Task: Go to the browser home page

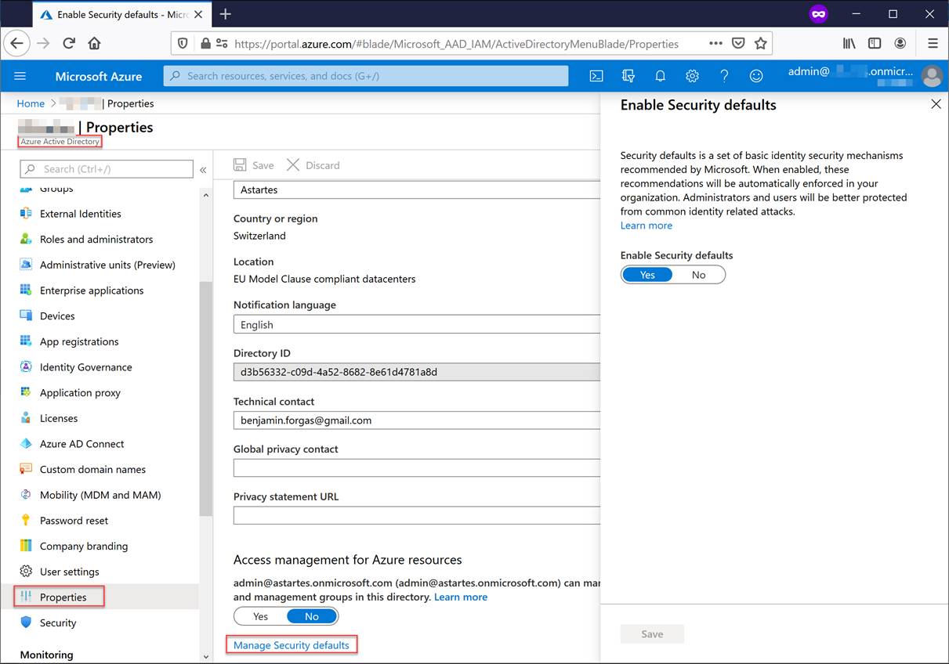Action: 95,43
